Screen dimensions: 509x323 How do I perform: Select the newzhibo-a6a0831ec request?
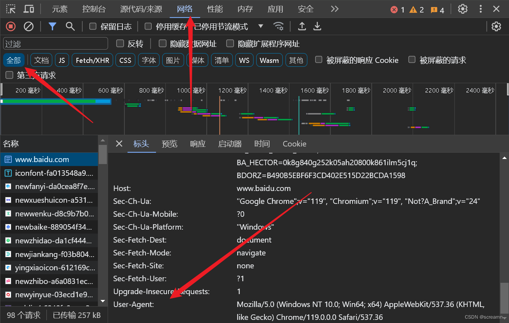click(x=49, y=281)
